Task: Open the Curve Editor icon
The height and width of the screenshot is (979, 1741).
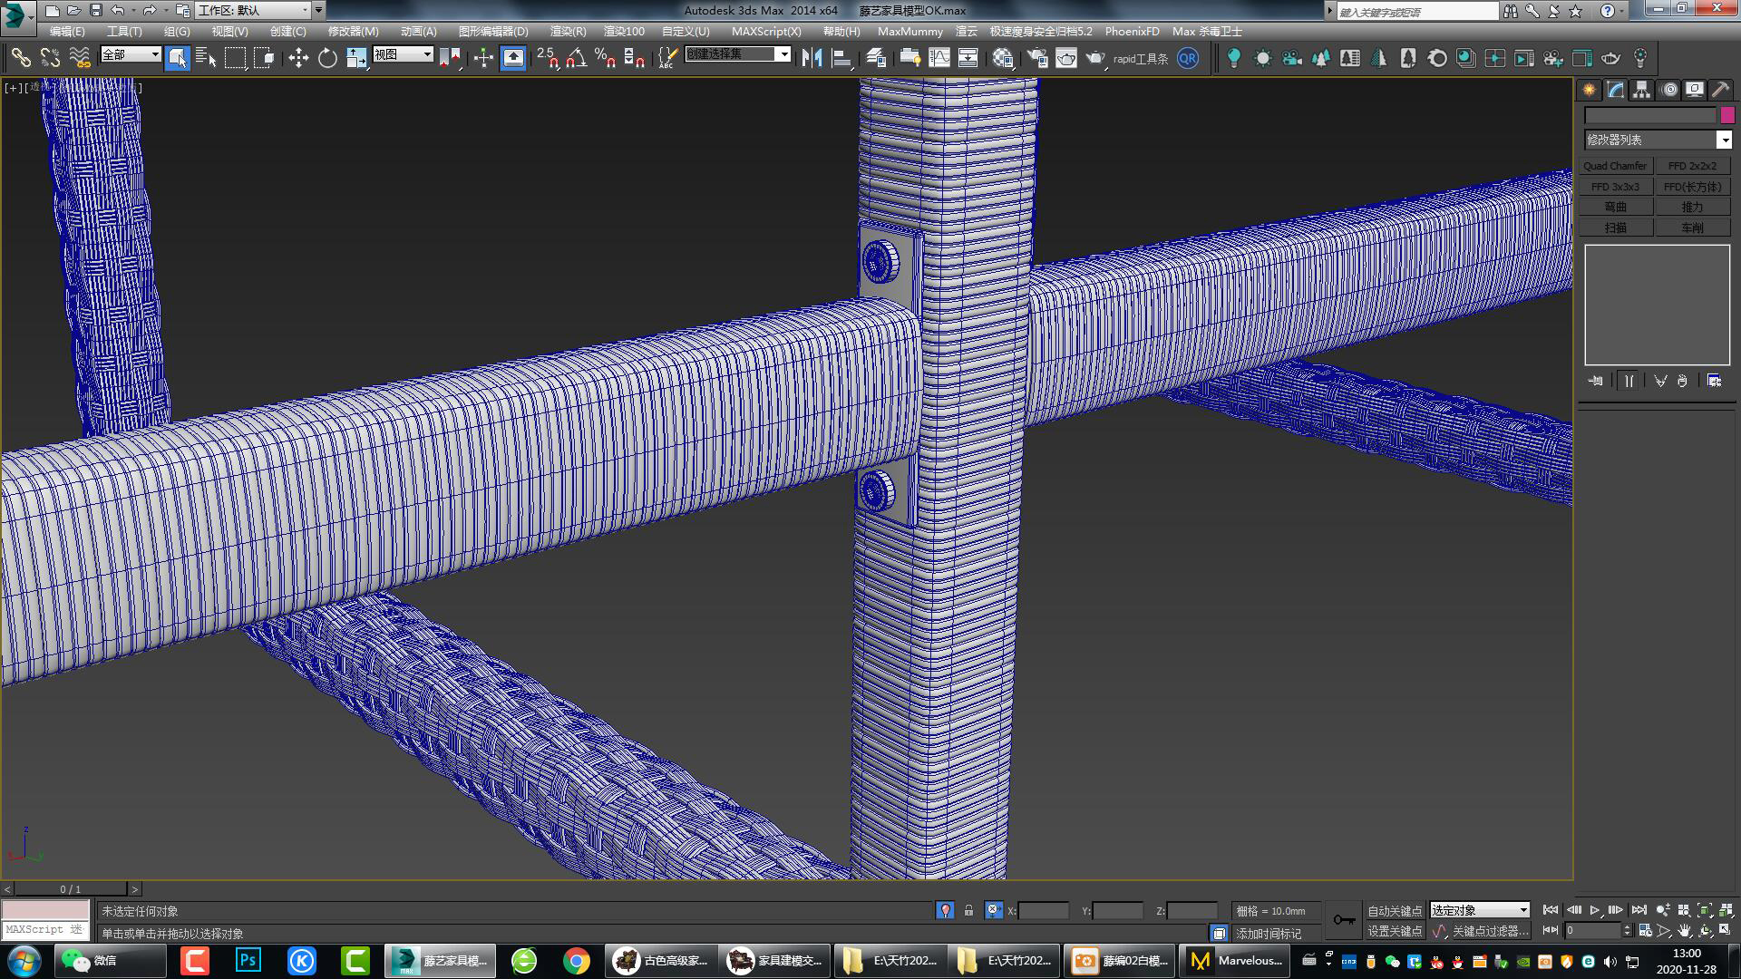Action: 939,59
